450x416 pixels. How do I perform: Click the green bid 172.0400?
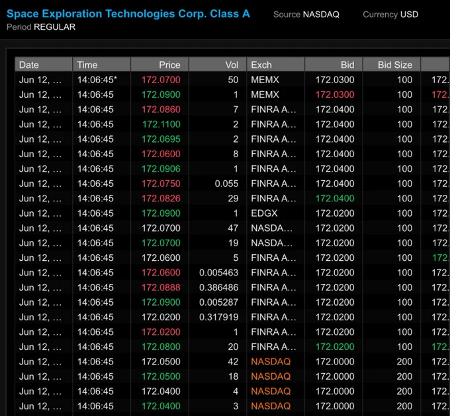(335, 198)
